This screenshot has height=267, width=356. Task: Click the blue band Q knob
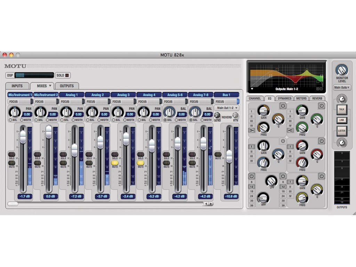[278, 154]
